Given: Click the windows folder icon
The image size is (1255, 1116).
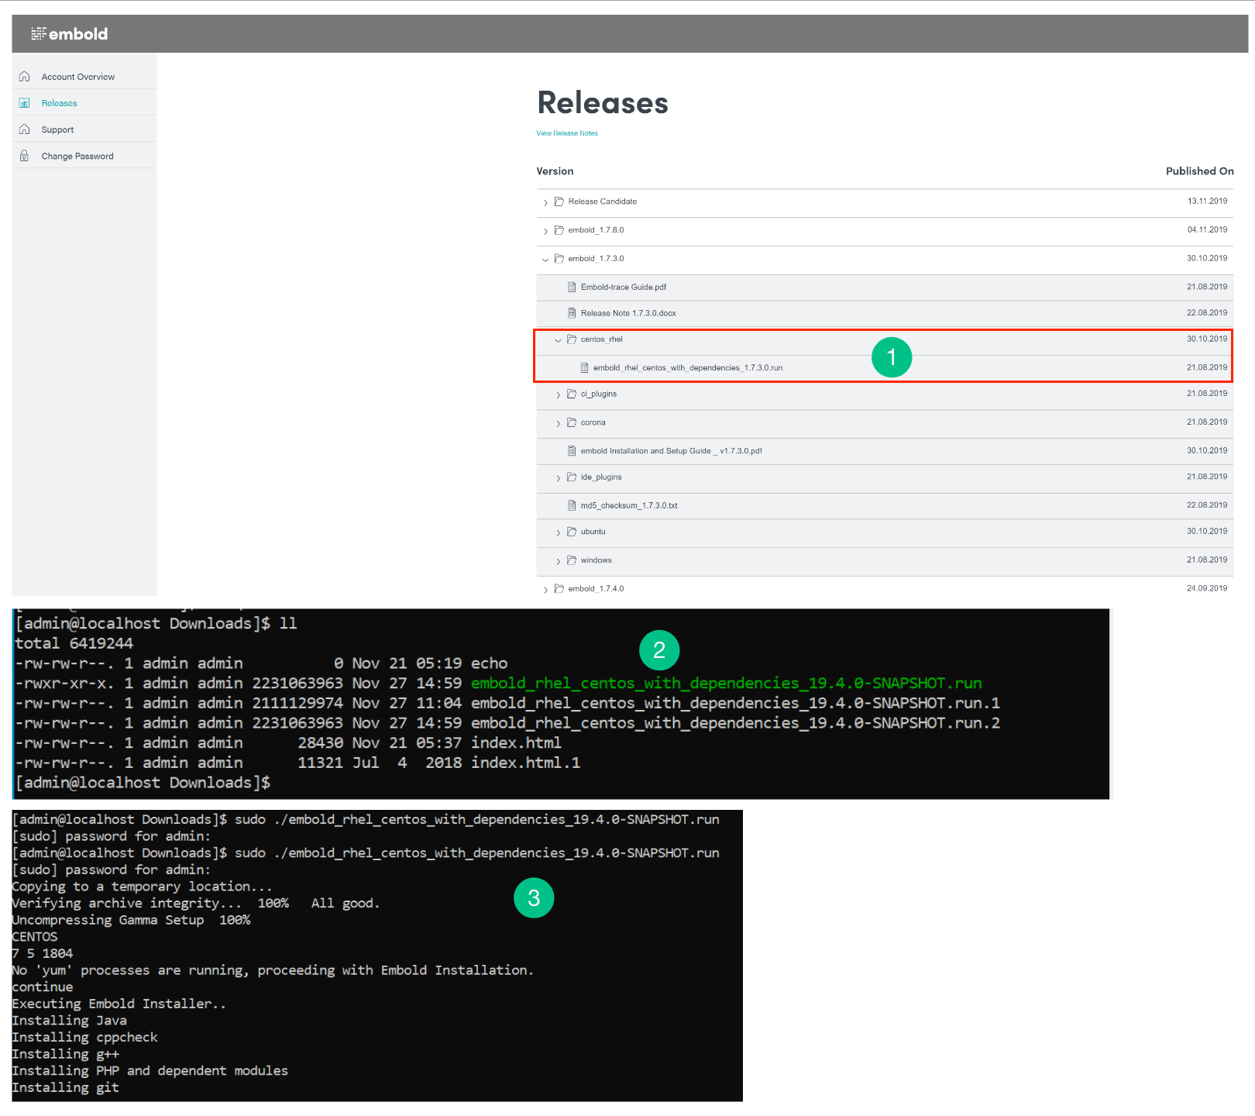Looking at the screenshot, I should tap(572, 560).
